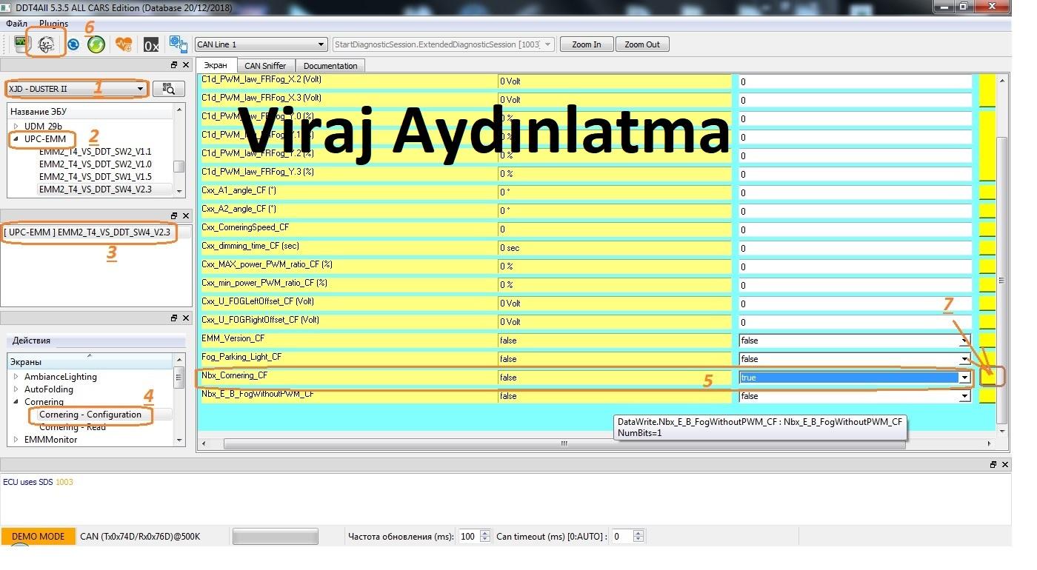Open the Nbx_Cornering_CF value dropdown
The width and height of the screenshot is (1037, 570).
964,378
